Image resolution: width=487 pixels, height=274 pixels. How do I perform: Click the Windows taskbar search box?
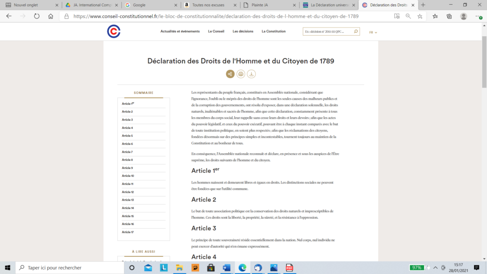coord(69,267)
